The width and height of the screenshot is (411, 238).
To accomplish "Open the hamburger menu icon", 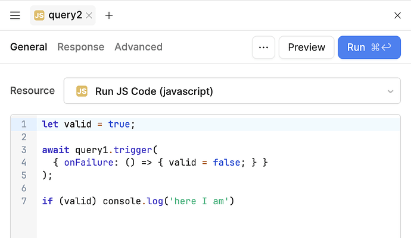I will 15,15.
